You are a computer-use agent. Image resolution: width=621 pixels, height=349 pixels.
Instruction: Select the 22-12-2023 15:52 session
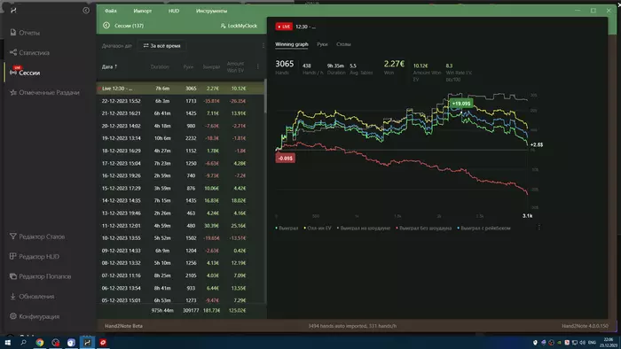pyautogui.click(x=180, y=101)
